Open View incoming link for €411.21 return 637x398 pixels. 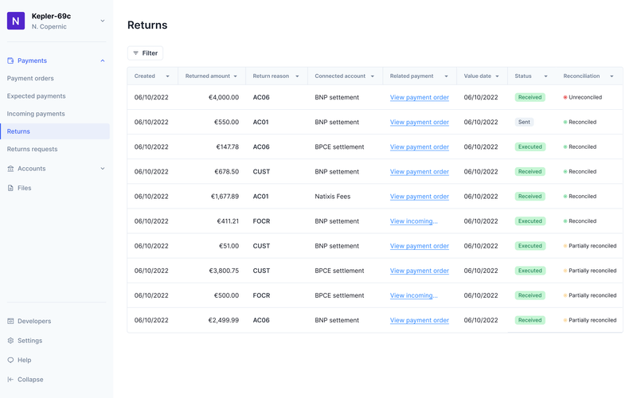(413, 221)
